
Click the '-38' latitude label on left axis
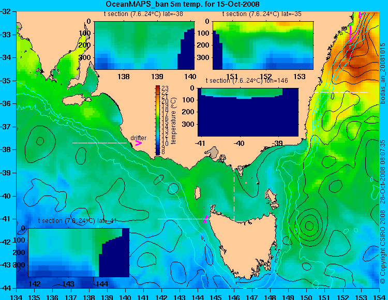(x=5, y=150)
